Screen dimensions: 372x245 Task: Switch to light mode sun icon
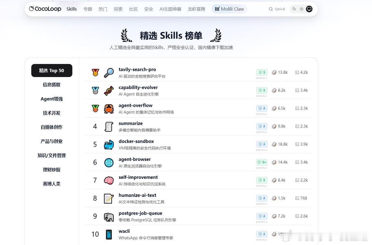click(302, 9)
